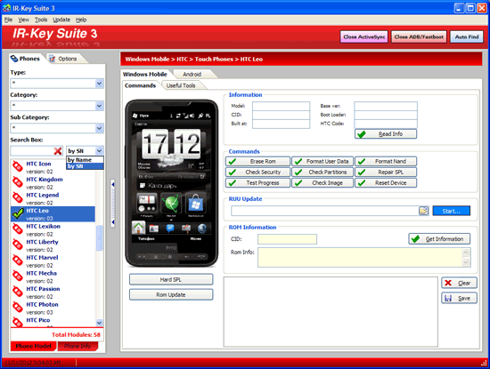This screenshot has height=369, width=490.
Task: Click the Erase Rom command button
Action: pyautogui.click(x=257, y=161)
